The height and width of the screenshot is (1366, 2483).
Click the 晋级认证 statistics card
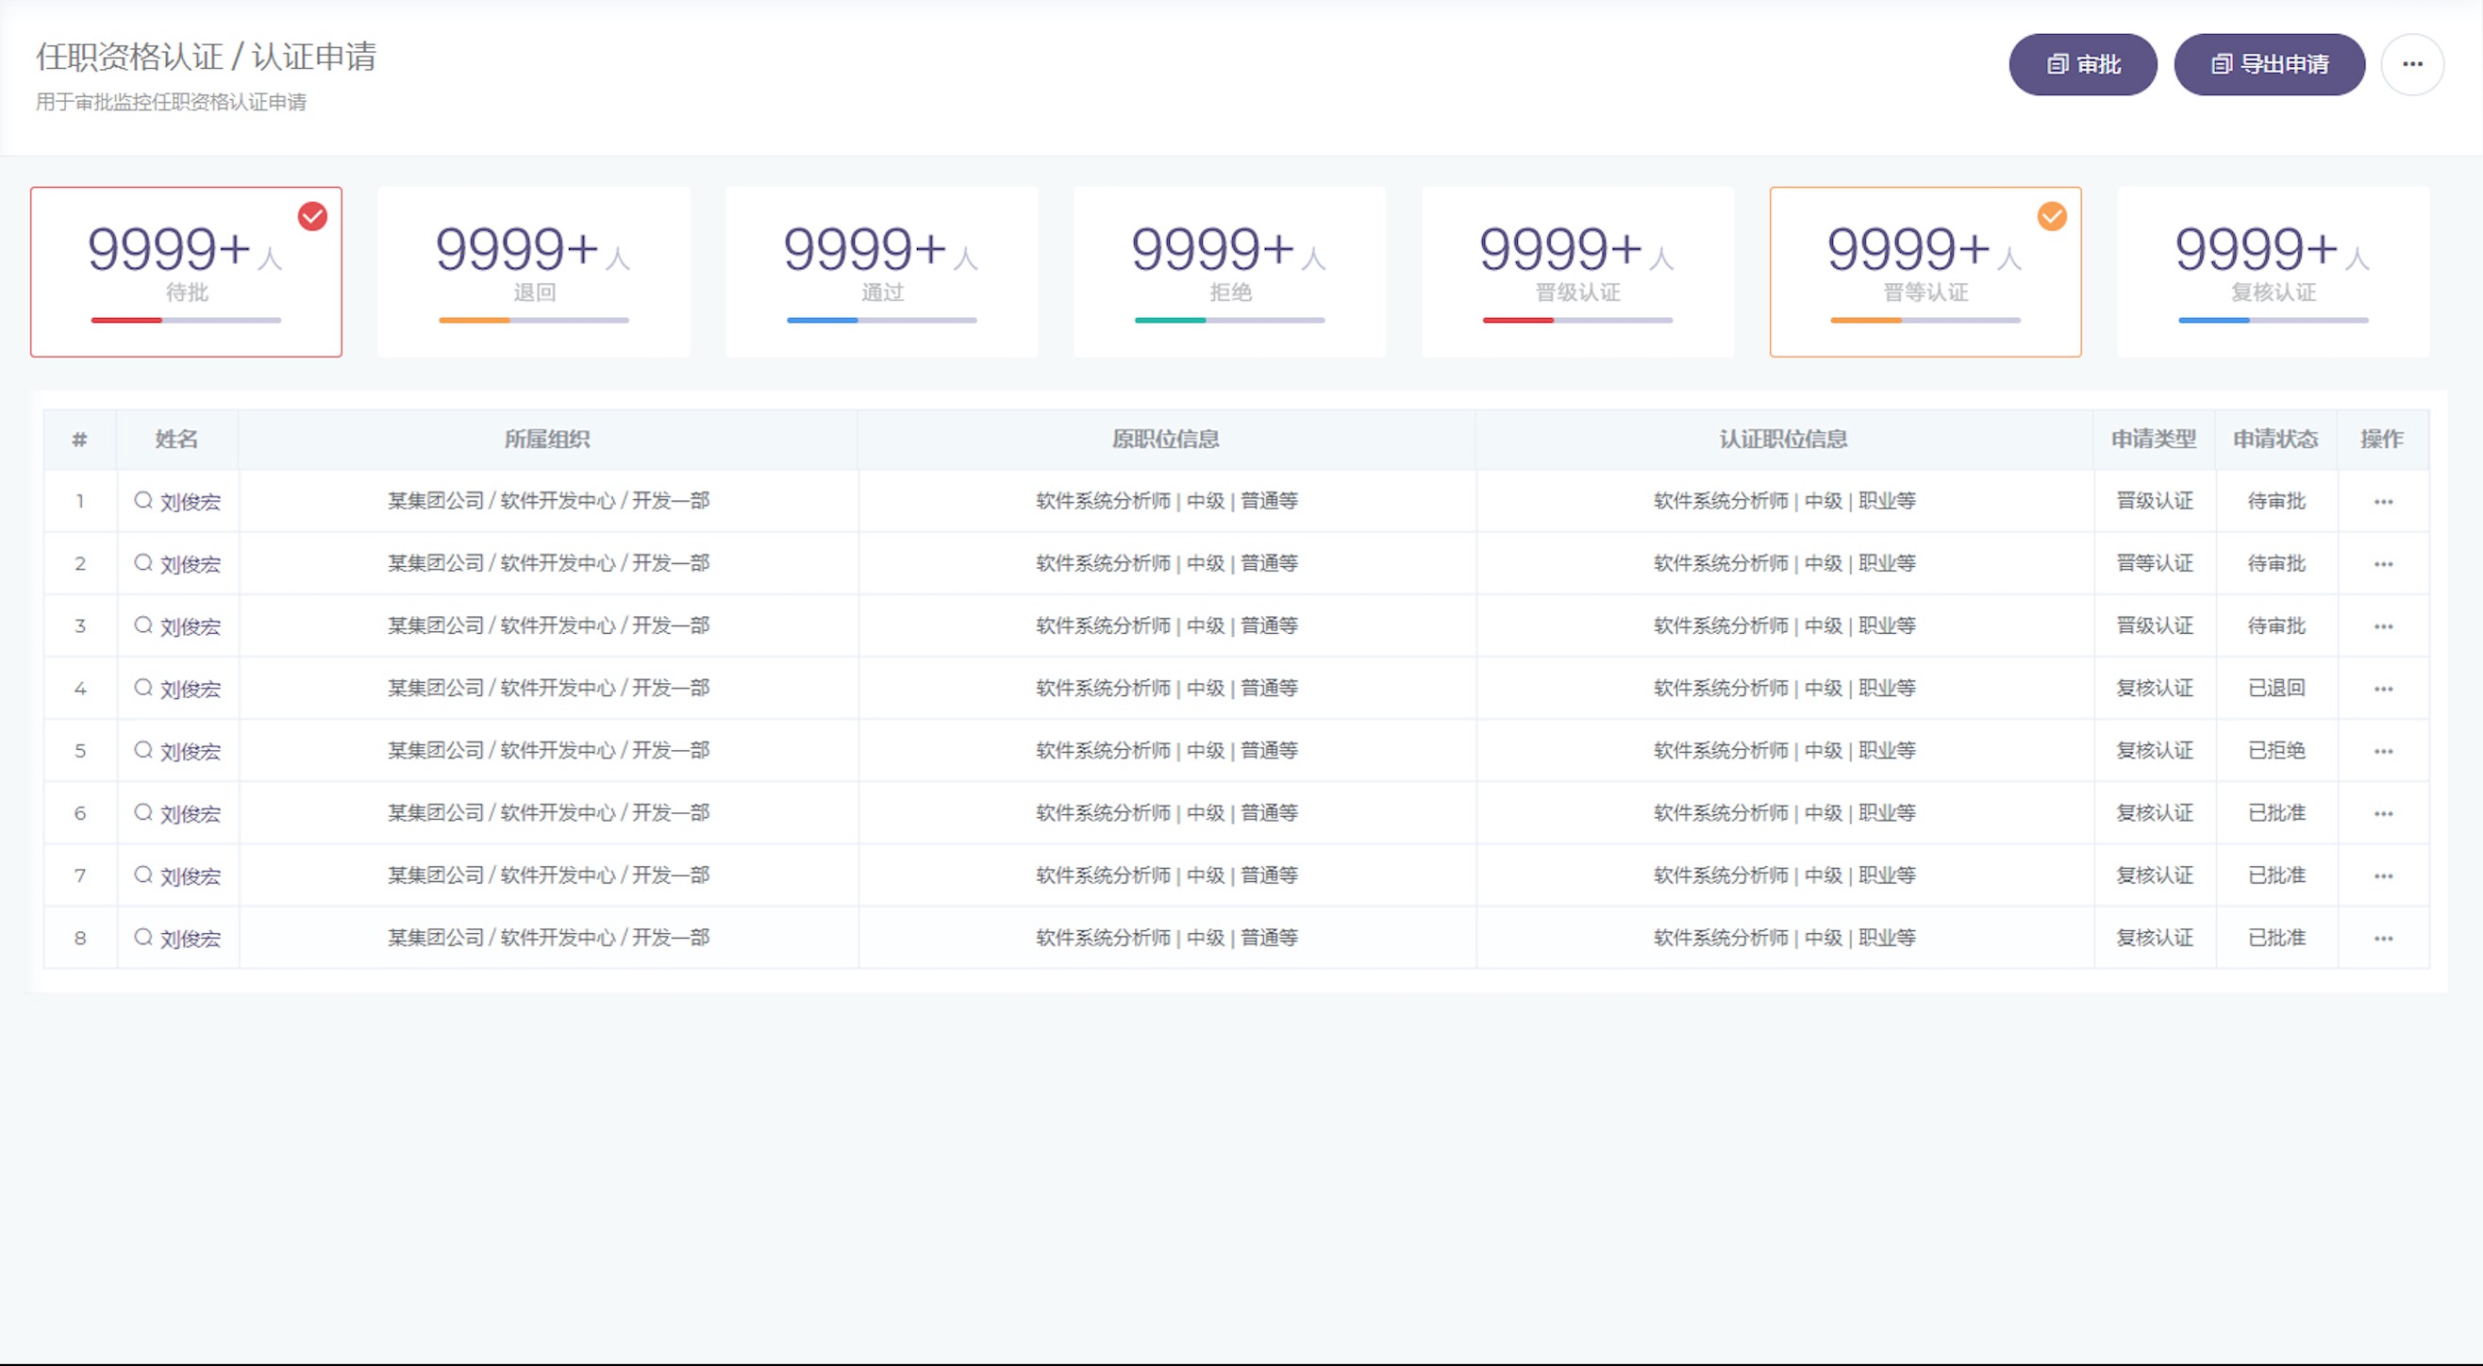tap(1577, 272)
